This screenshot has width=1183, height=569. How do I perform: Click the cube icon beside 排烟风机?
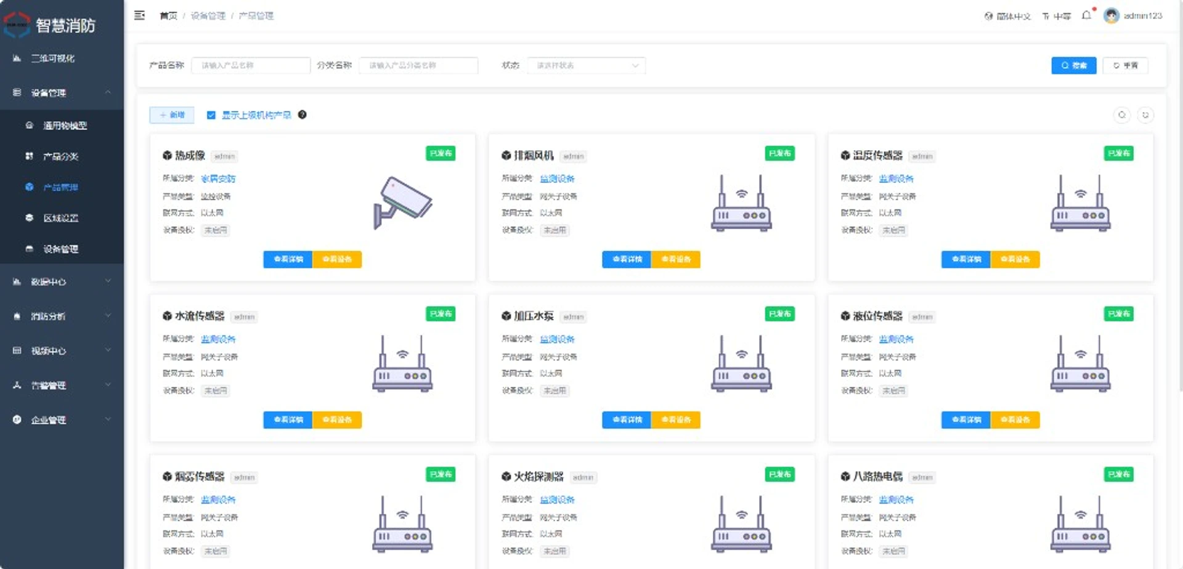click(x=506, y=156)
